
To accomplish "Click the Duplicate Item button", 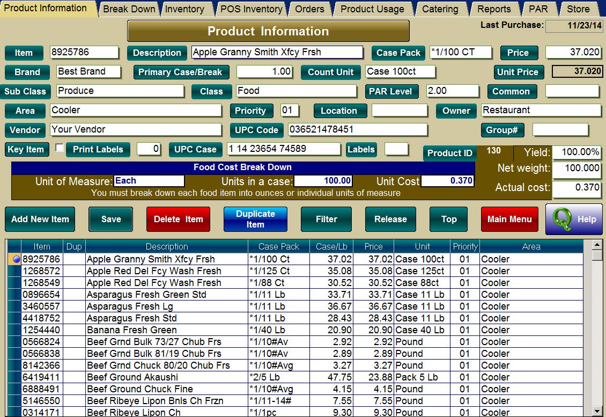I will tap(255, 219).
